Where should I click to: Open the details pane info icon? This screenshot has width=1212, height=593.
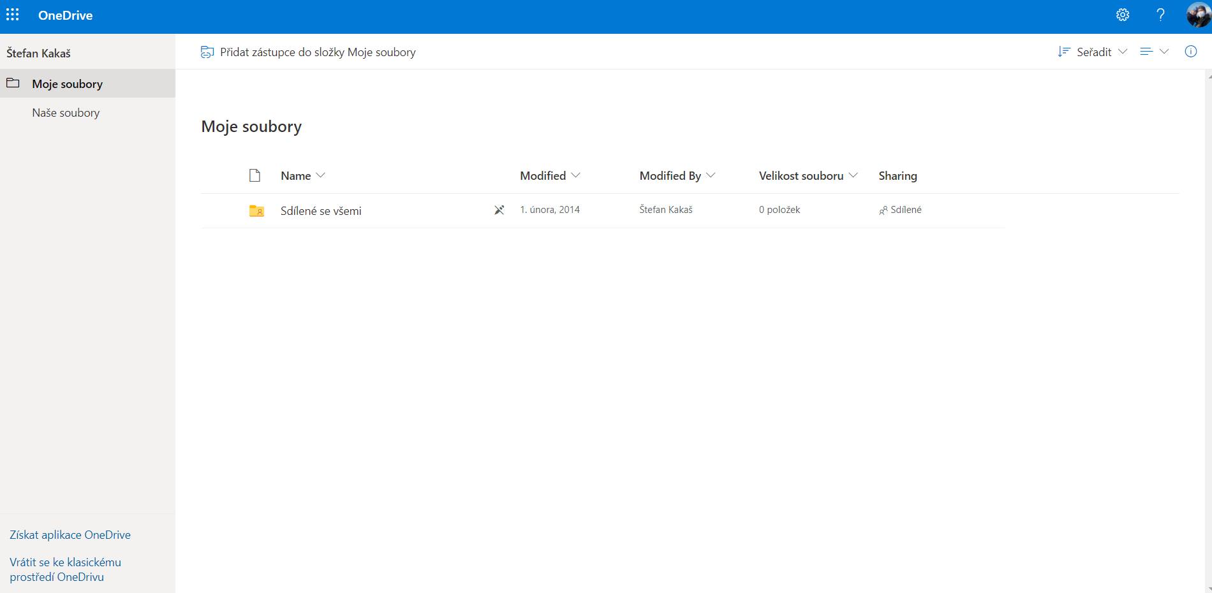point(1191,52)
